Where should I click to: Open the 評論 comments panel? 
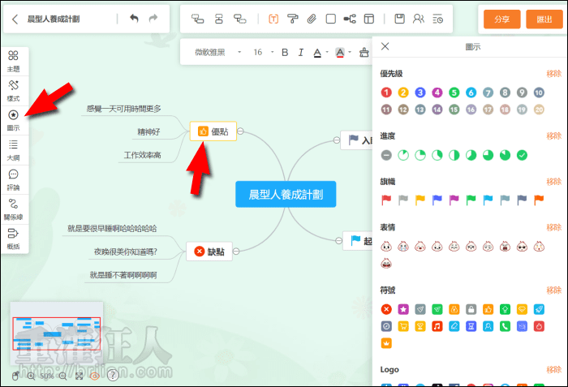point(14,178)
